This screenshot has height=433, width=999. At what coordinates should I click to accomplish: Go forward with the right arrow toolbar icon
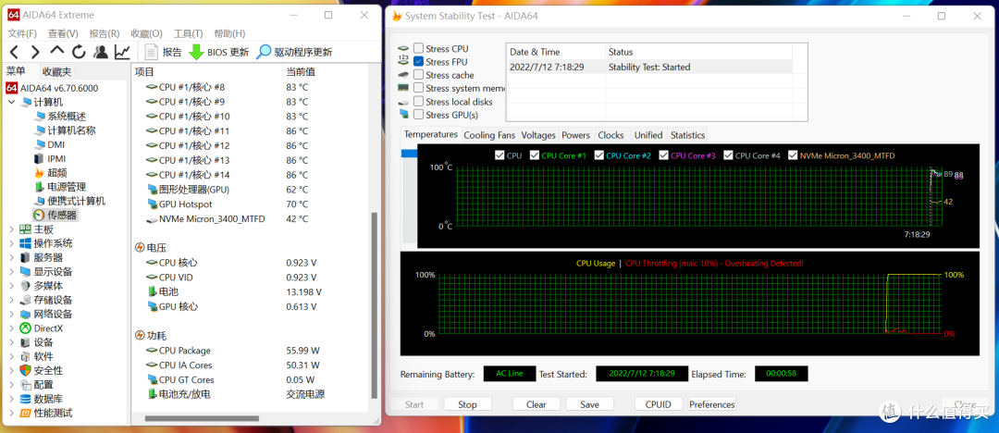tap(36, 53)
